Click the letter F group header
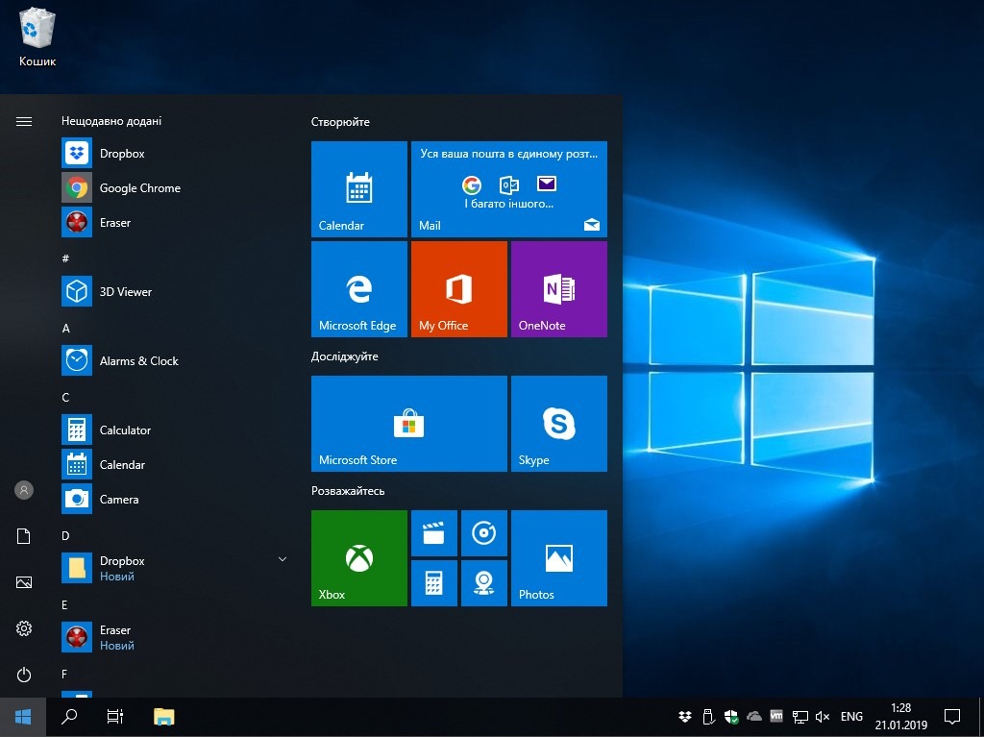 click(x=64, y=674)
